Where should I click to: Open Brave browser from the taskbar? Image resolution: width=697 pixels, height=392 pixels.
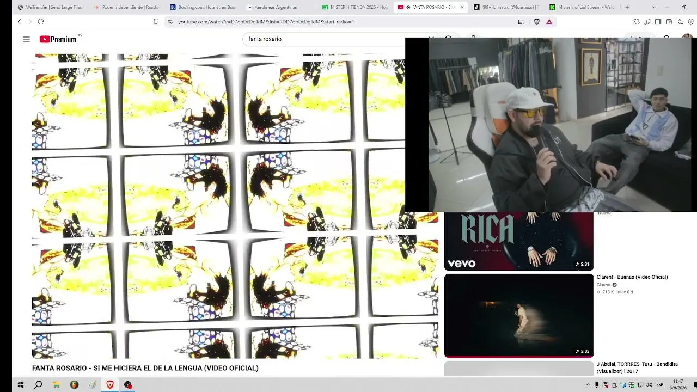(110, 385)
